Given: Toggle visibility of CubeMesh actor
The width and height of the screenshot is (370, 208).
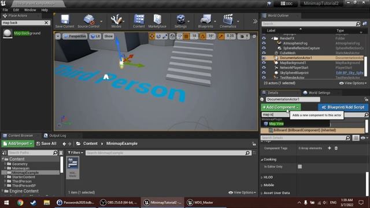Looking at the screenshot, I should pyautogui.click(x=264, y=53).
